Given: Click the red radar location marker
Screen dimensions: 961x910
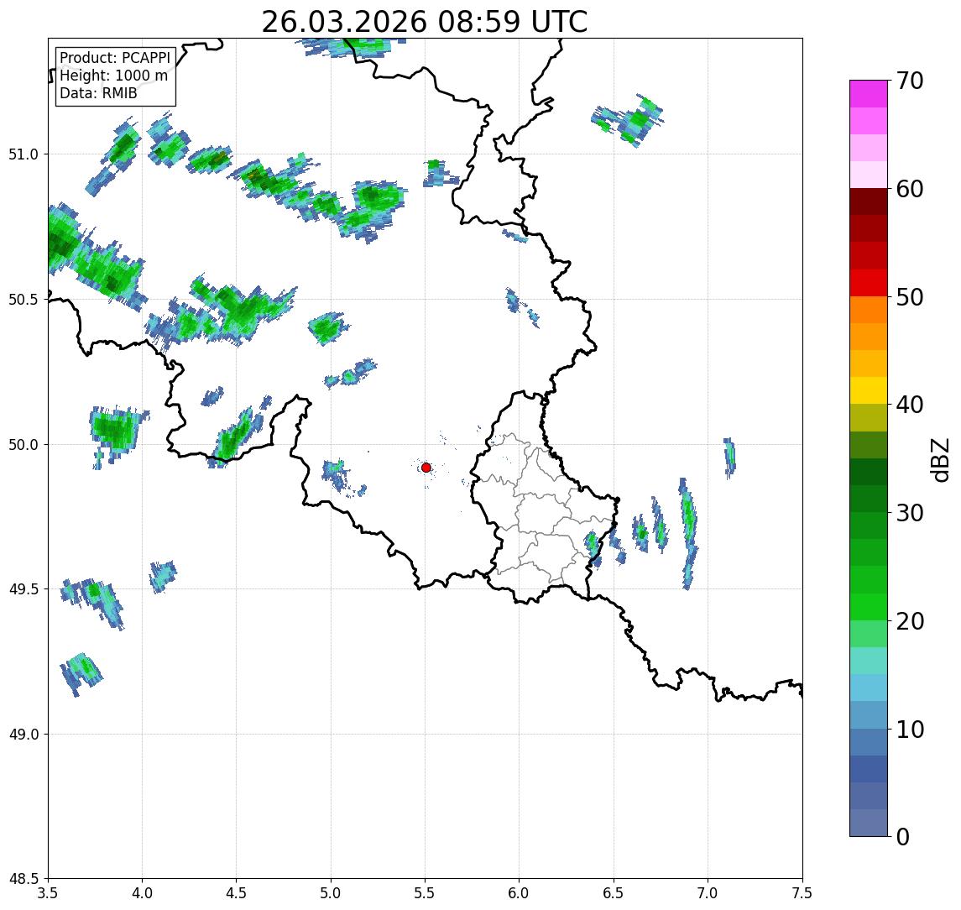Looking at the screenshot, I should point(426,468).
